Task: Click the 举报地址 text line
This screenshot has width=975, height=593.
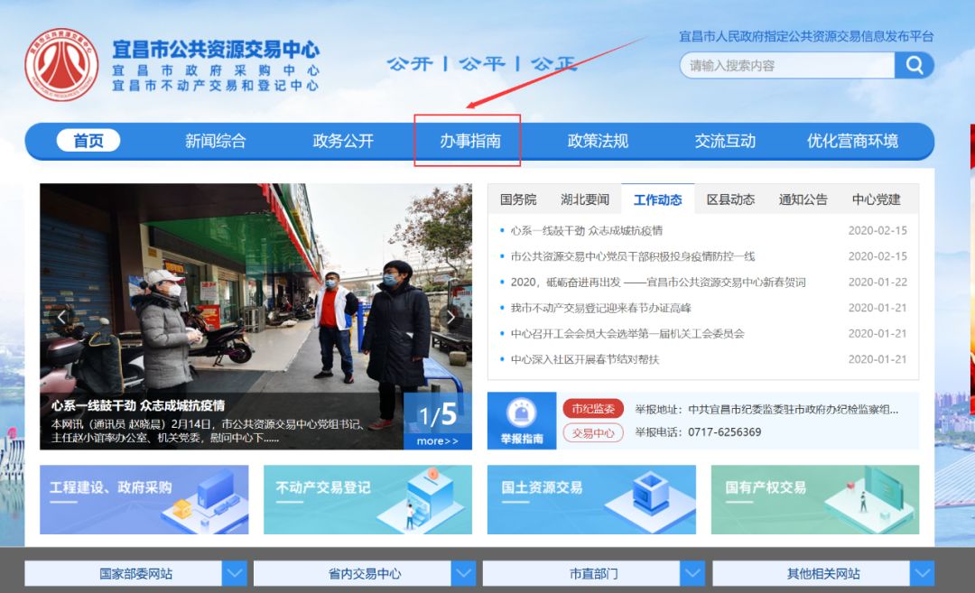Action: pos(766,410)
